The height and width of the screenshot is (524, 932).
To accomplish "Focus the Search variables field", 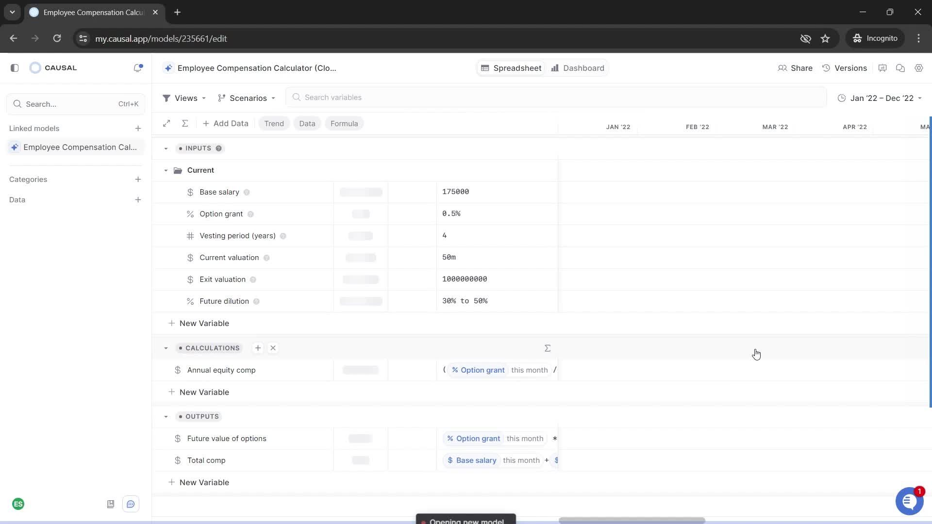I will coord(556,98).
